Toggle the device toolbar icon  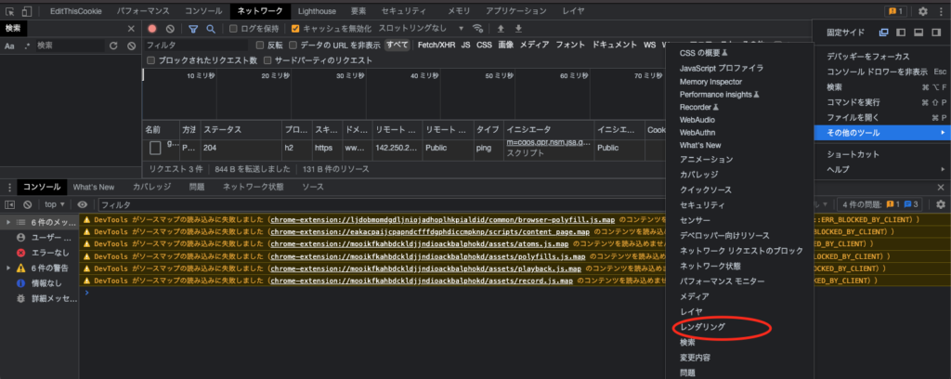(29, 11)
